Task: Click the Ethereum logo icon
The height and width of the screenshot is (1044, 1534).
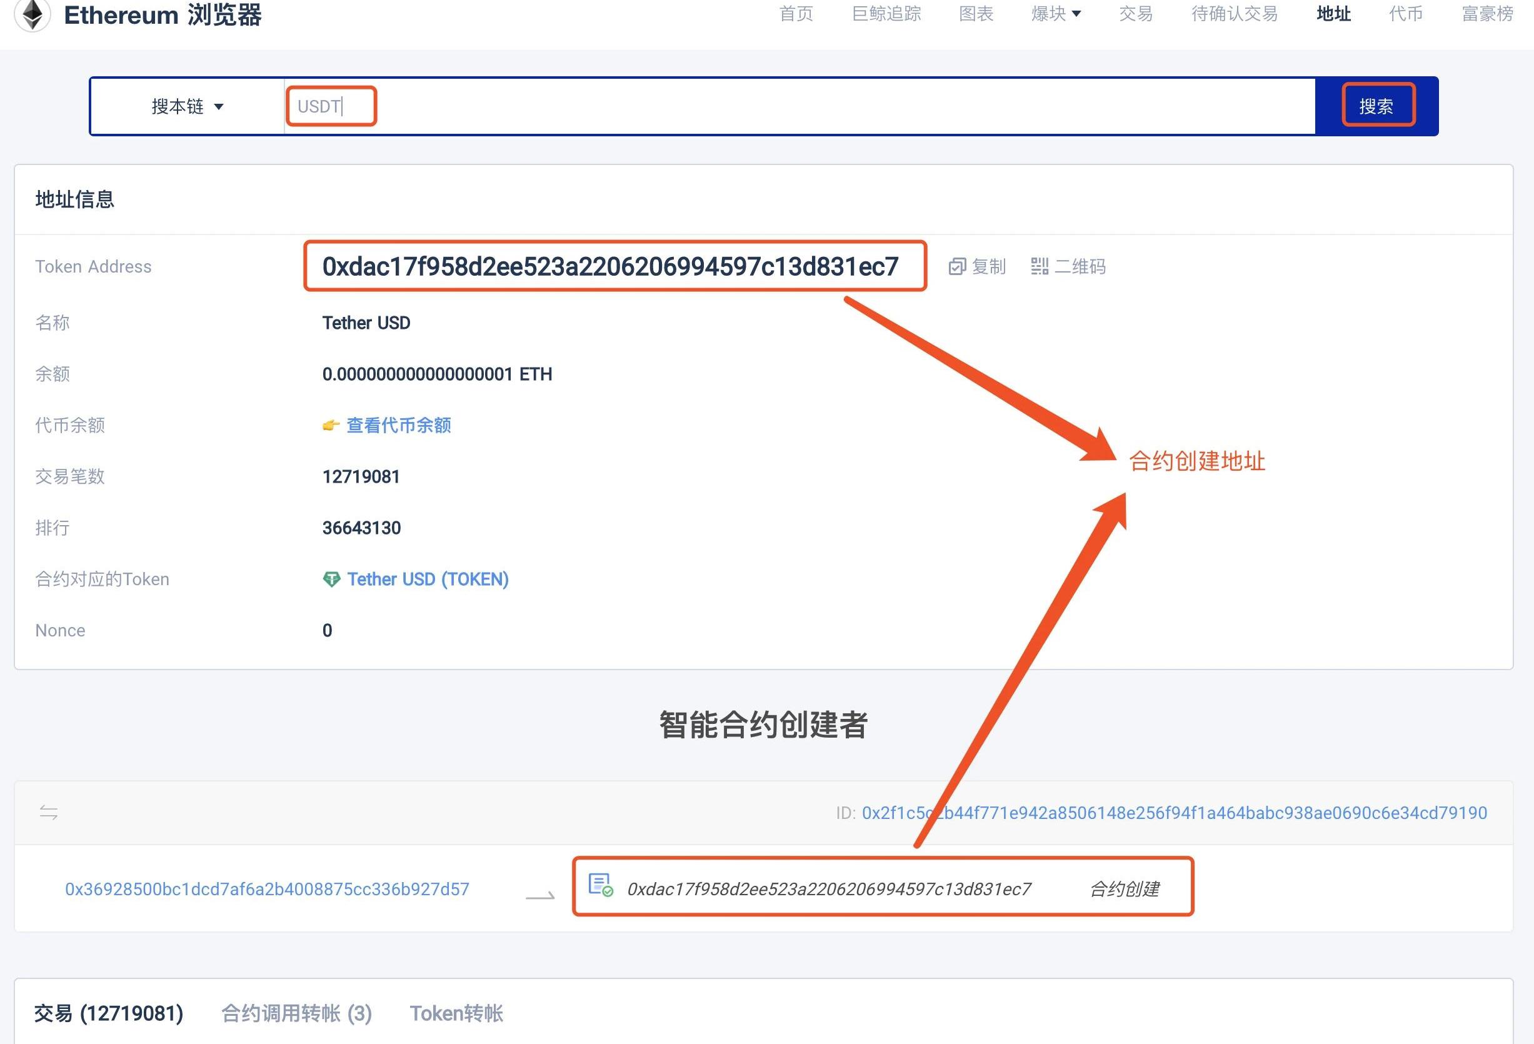Action: (33, 14)
